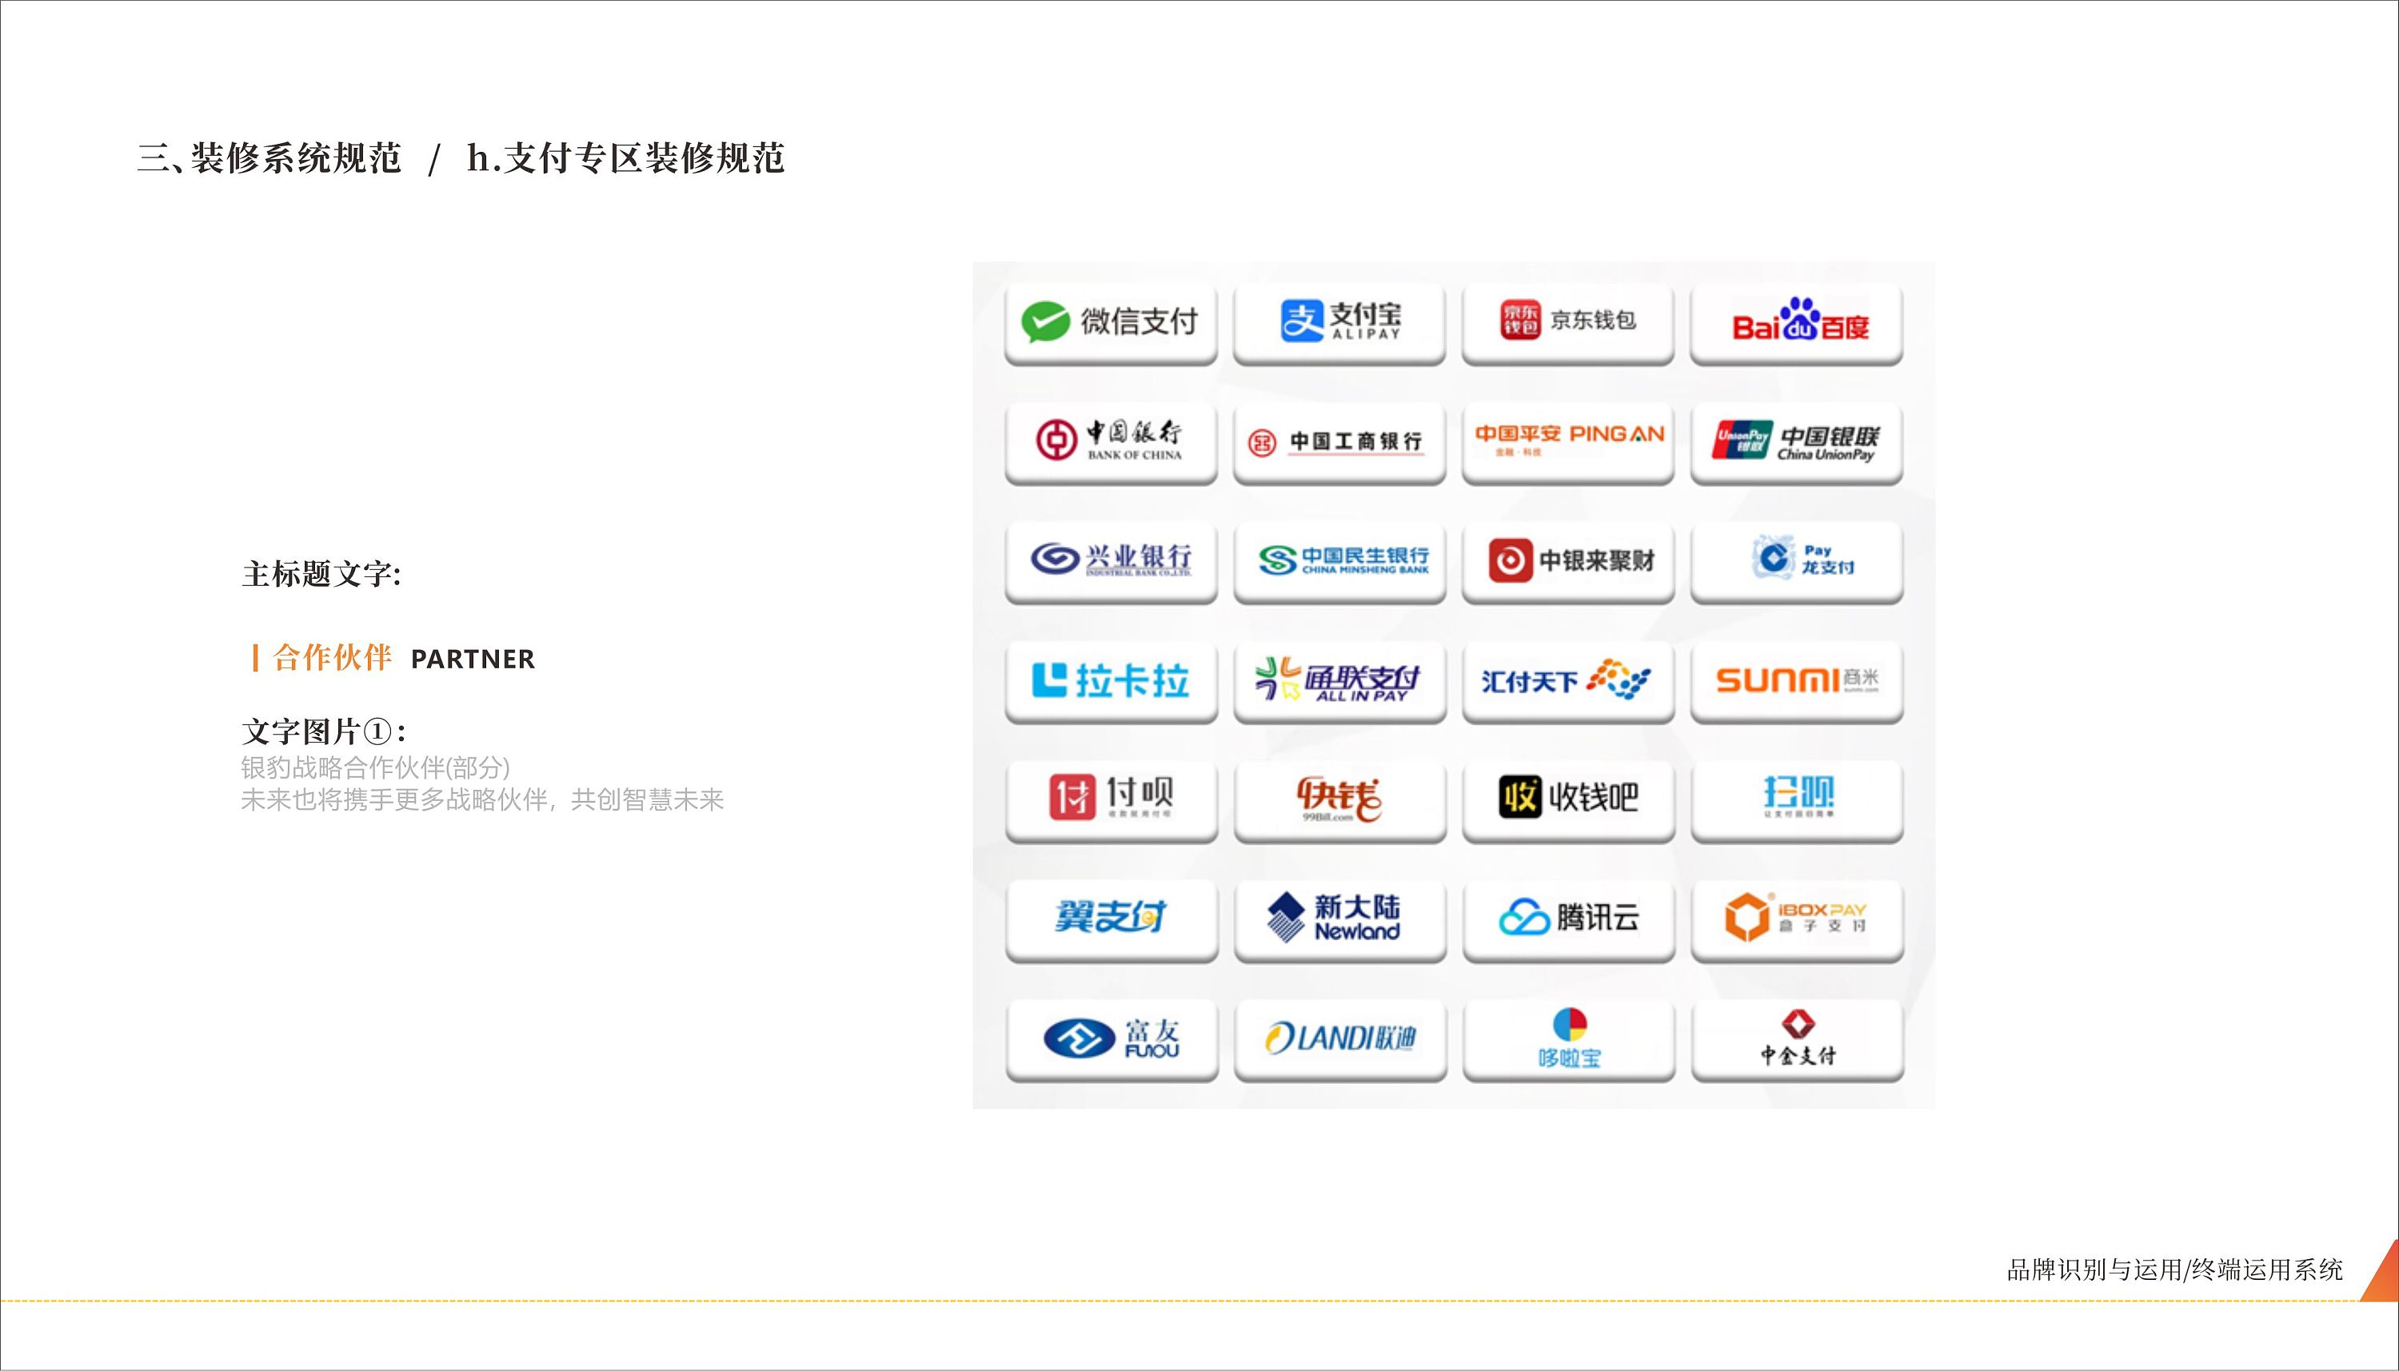Click the 翼支付 logo tile

tap(1112, 918)
